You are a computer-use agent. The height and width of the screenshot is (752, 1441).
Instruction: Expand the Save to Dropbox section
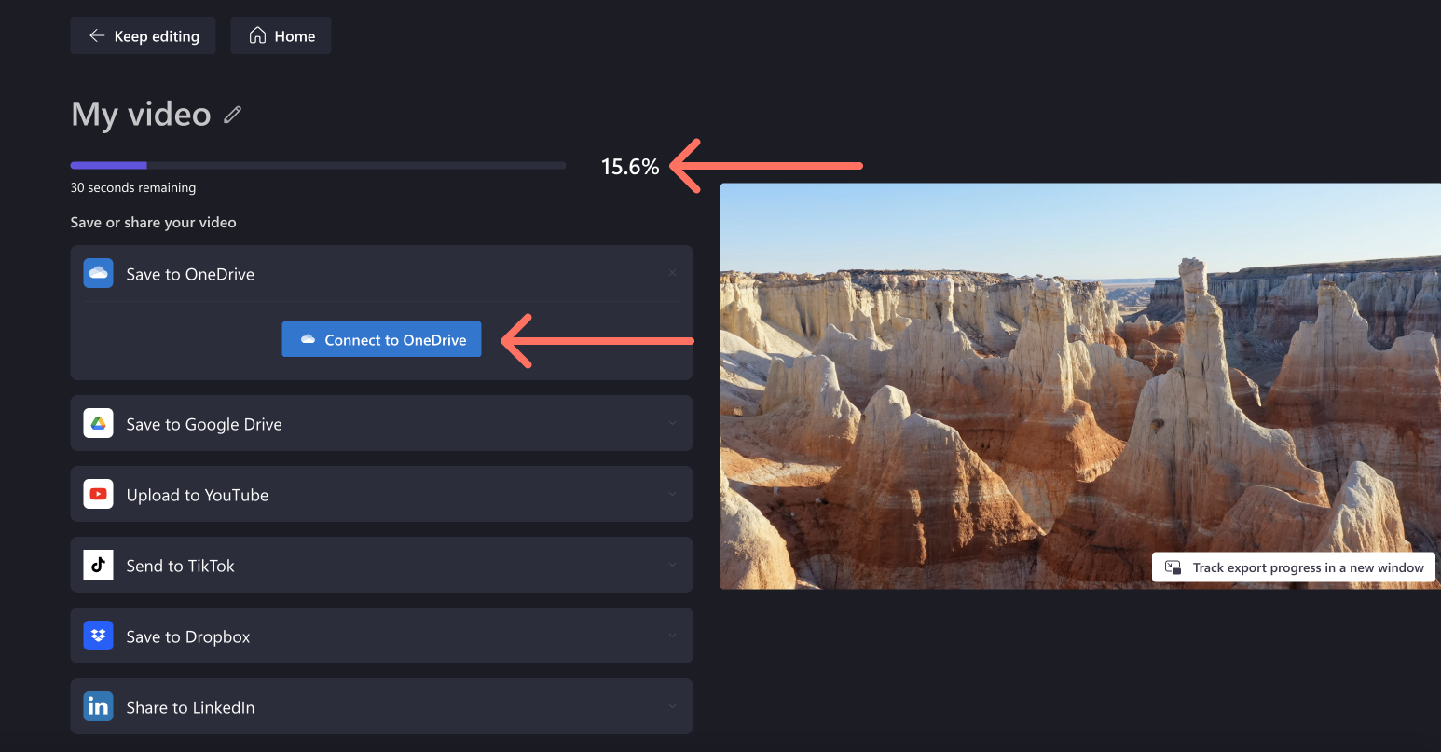click(x=673, y=636)
